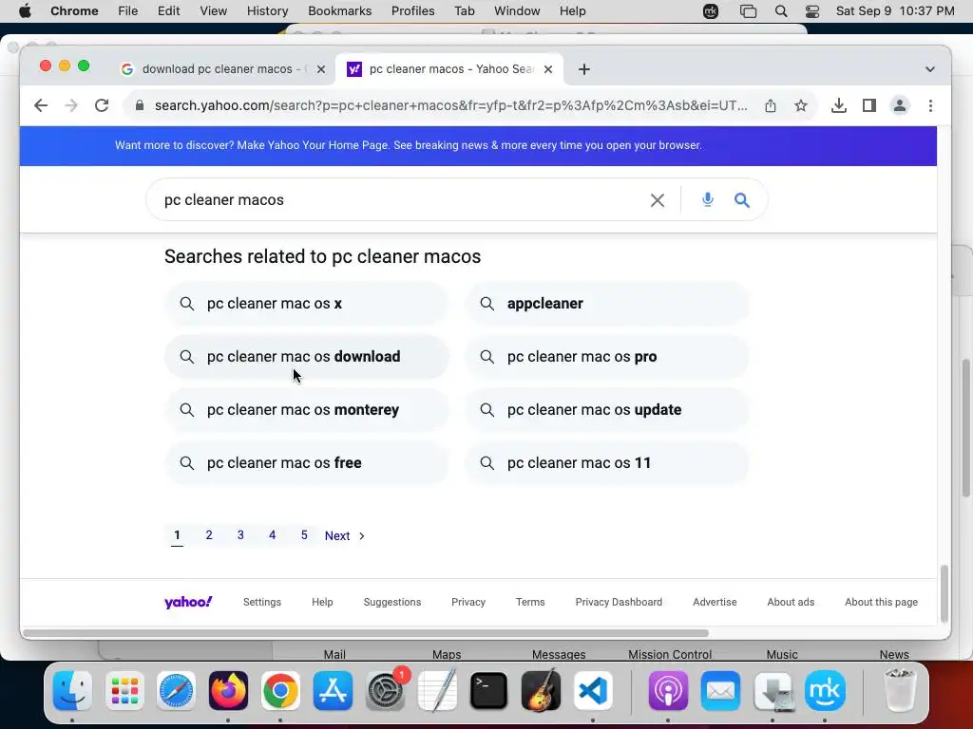Image resolution: width=973 pixels, height=729 pixels.
Task: Submit search with blue magnifier icon
Action: (x=742, y=200)
